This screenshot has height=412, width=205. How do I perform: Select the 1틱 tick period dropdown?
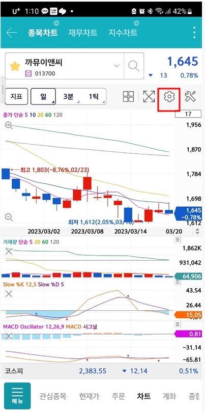(x=94, y=96)
